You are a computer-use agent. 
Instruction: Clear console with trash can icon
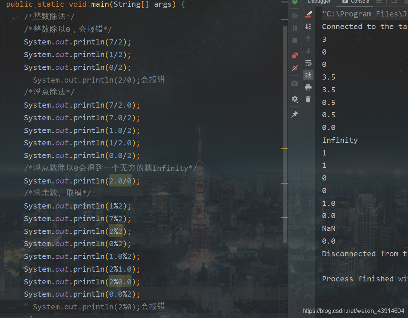coord(308,99)
